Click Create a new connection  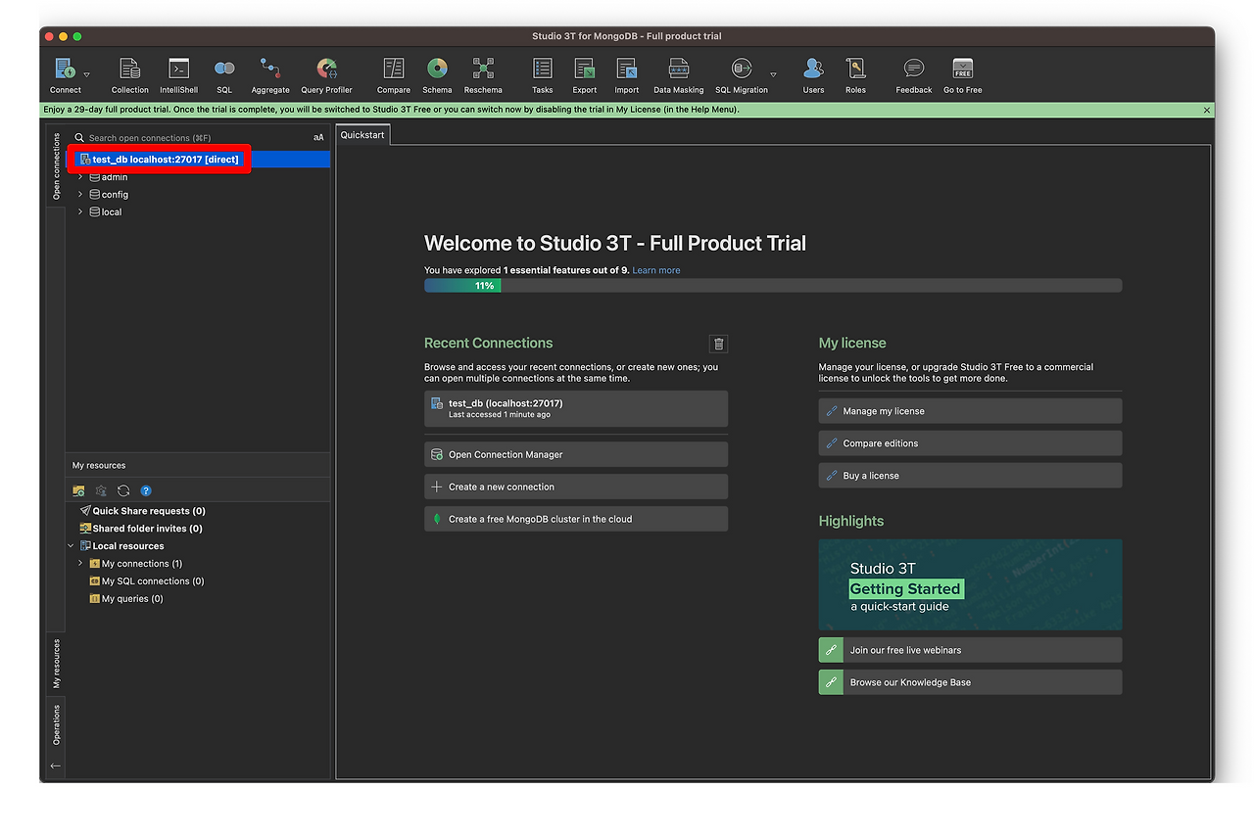[x=576, y=487]
